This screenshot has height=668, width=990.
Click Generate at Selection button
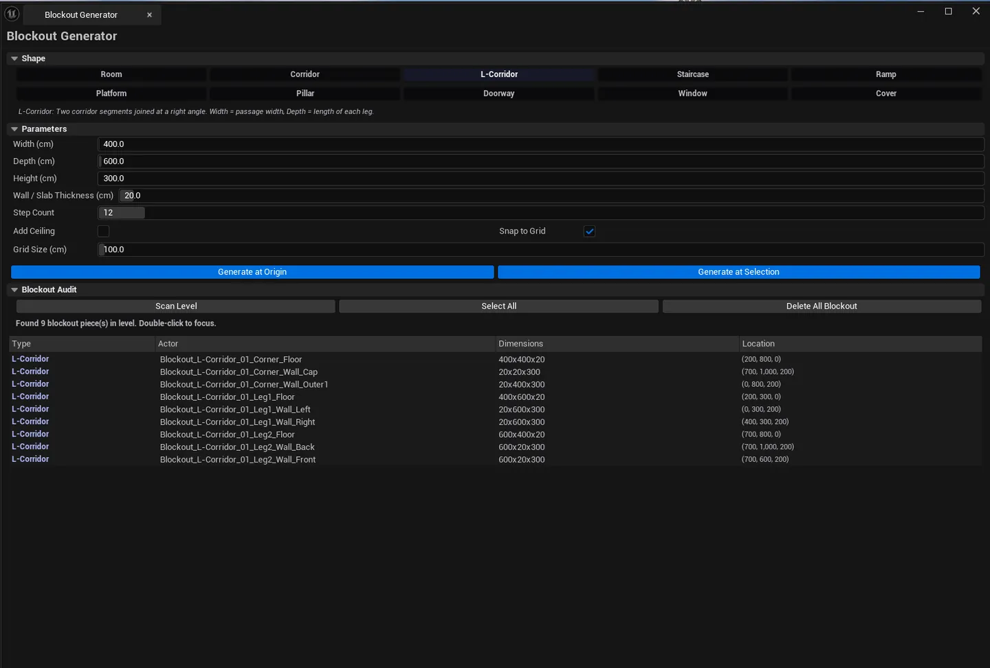tap(738, 272)
